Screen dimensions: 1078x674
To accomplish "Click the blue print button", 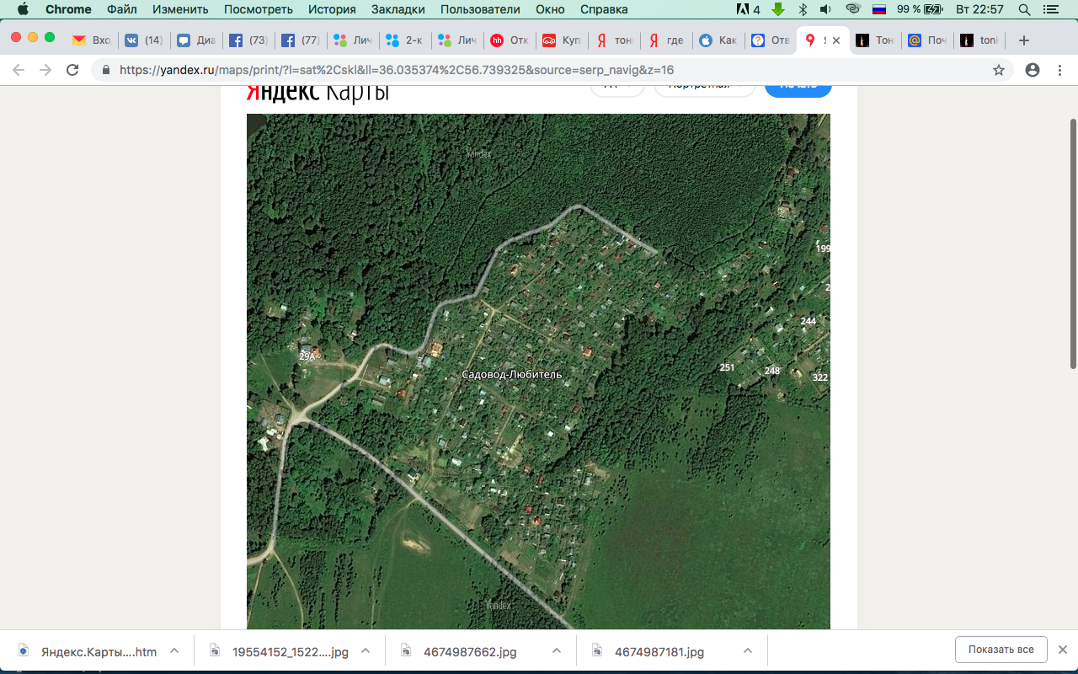I will (798, 85).
